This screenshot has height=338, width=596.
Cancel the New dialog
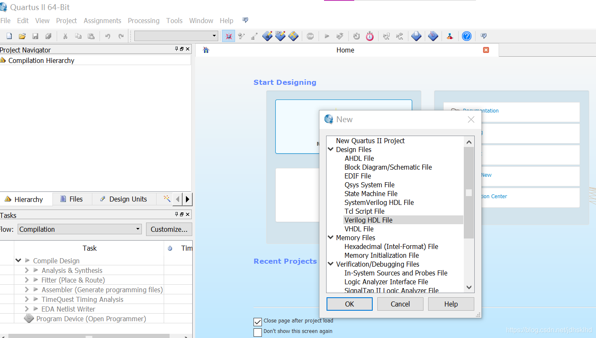400,304
